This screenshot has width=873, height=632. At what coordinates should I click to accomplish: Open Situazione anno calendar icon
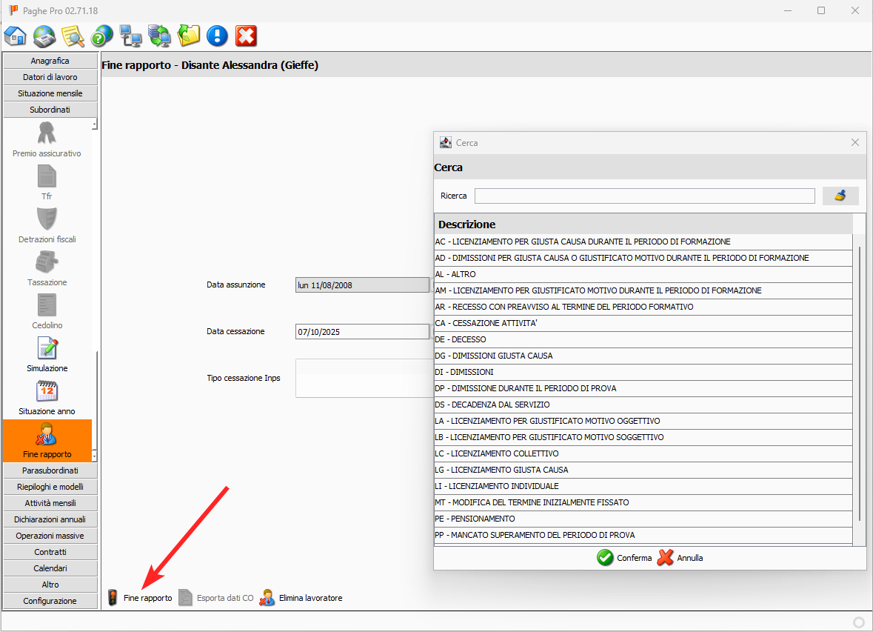tap(47, 397)
